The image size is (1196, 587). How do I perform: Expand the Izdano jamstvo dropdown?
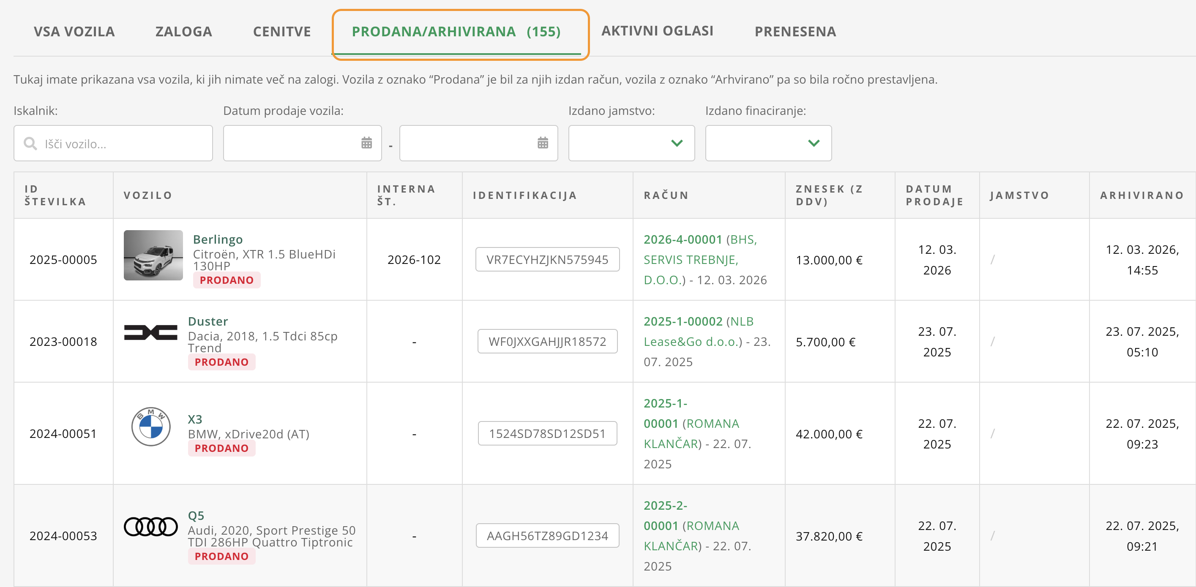click(x=631, y=143)
